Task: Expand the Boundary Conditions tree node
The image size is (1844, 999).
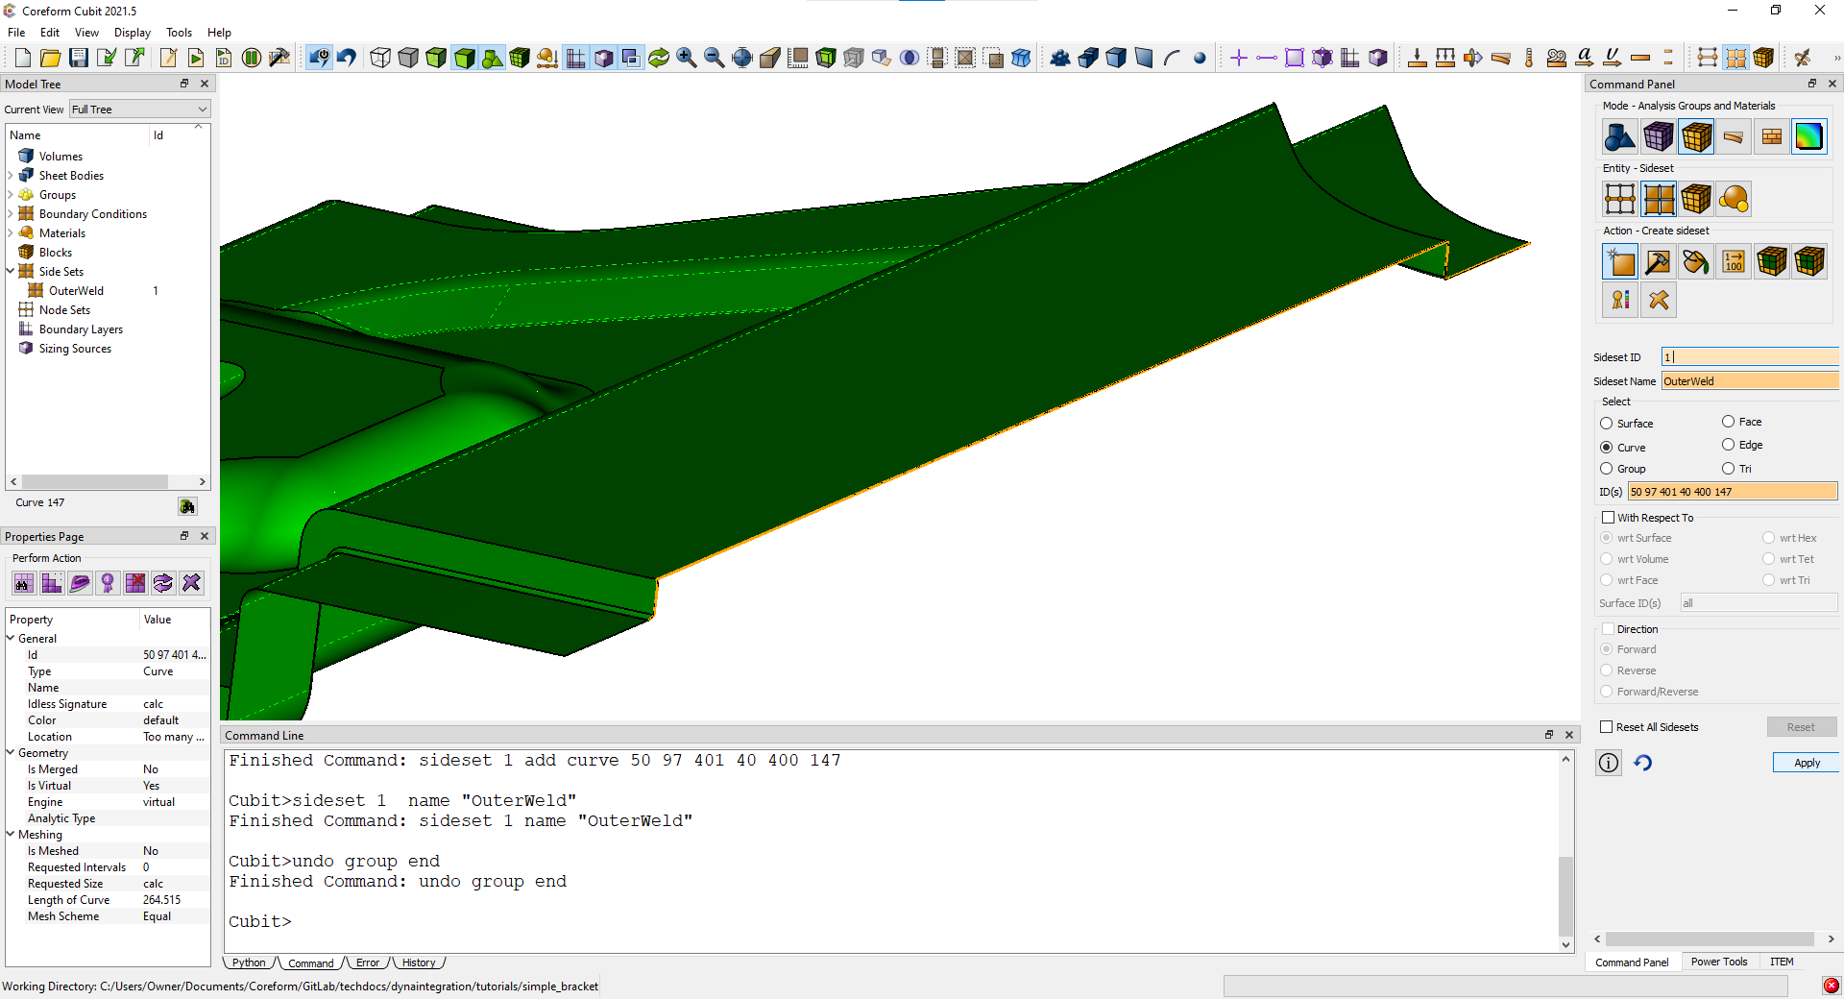Action: point(11,214)
